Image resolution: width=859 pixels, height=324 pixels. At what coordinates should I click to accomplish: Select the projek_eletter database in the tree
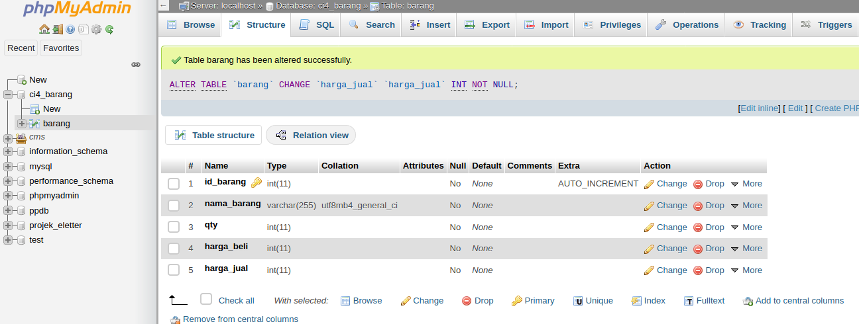pos(56,225)
